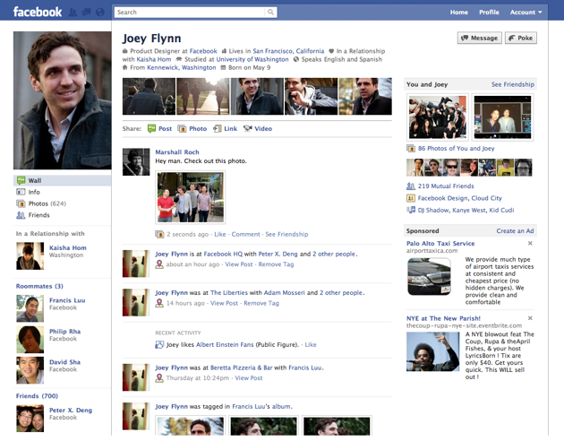
Task: Open the See Friendship link
Action: click(512, 84)
